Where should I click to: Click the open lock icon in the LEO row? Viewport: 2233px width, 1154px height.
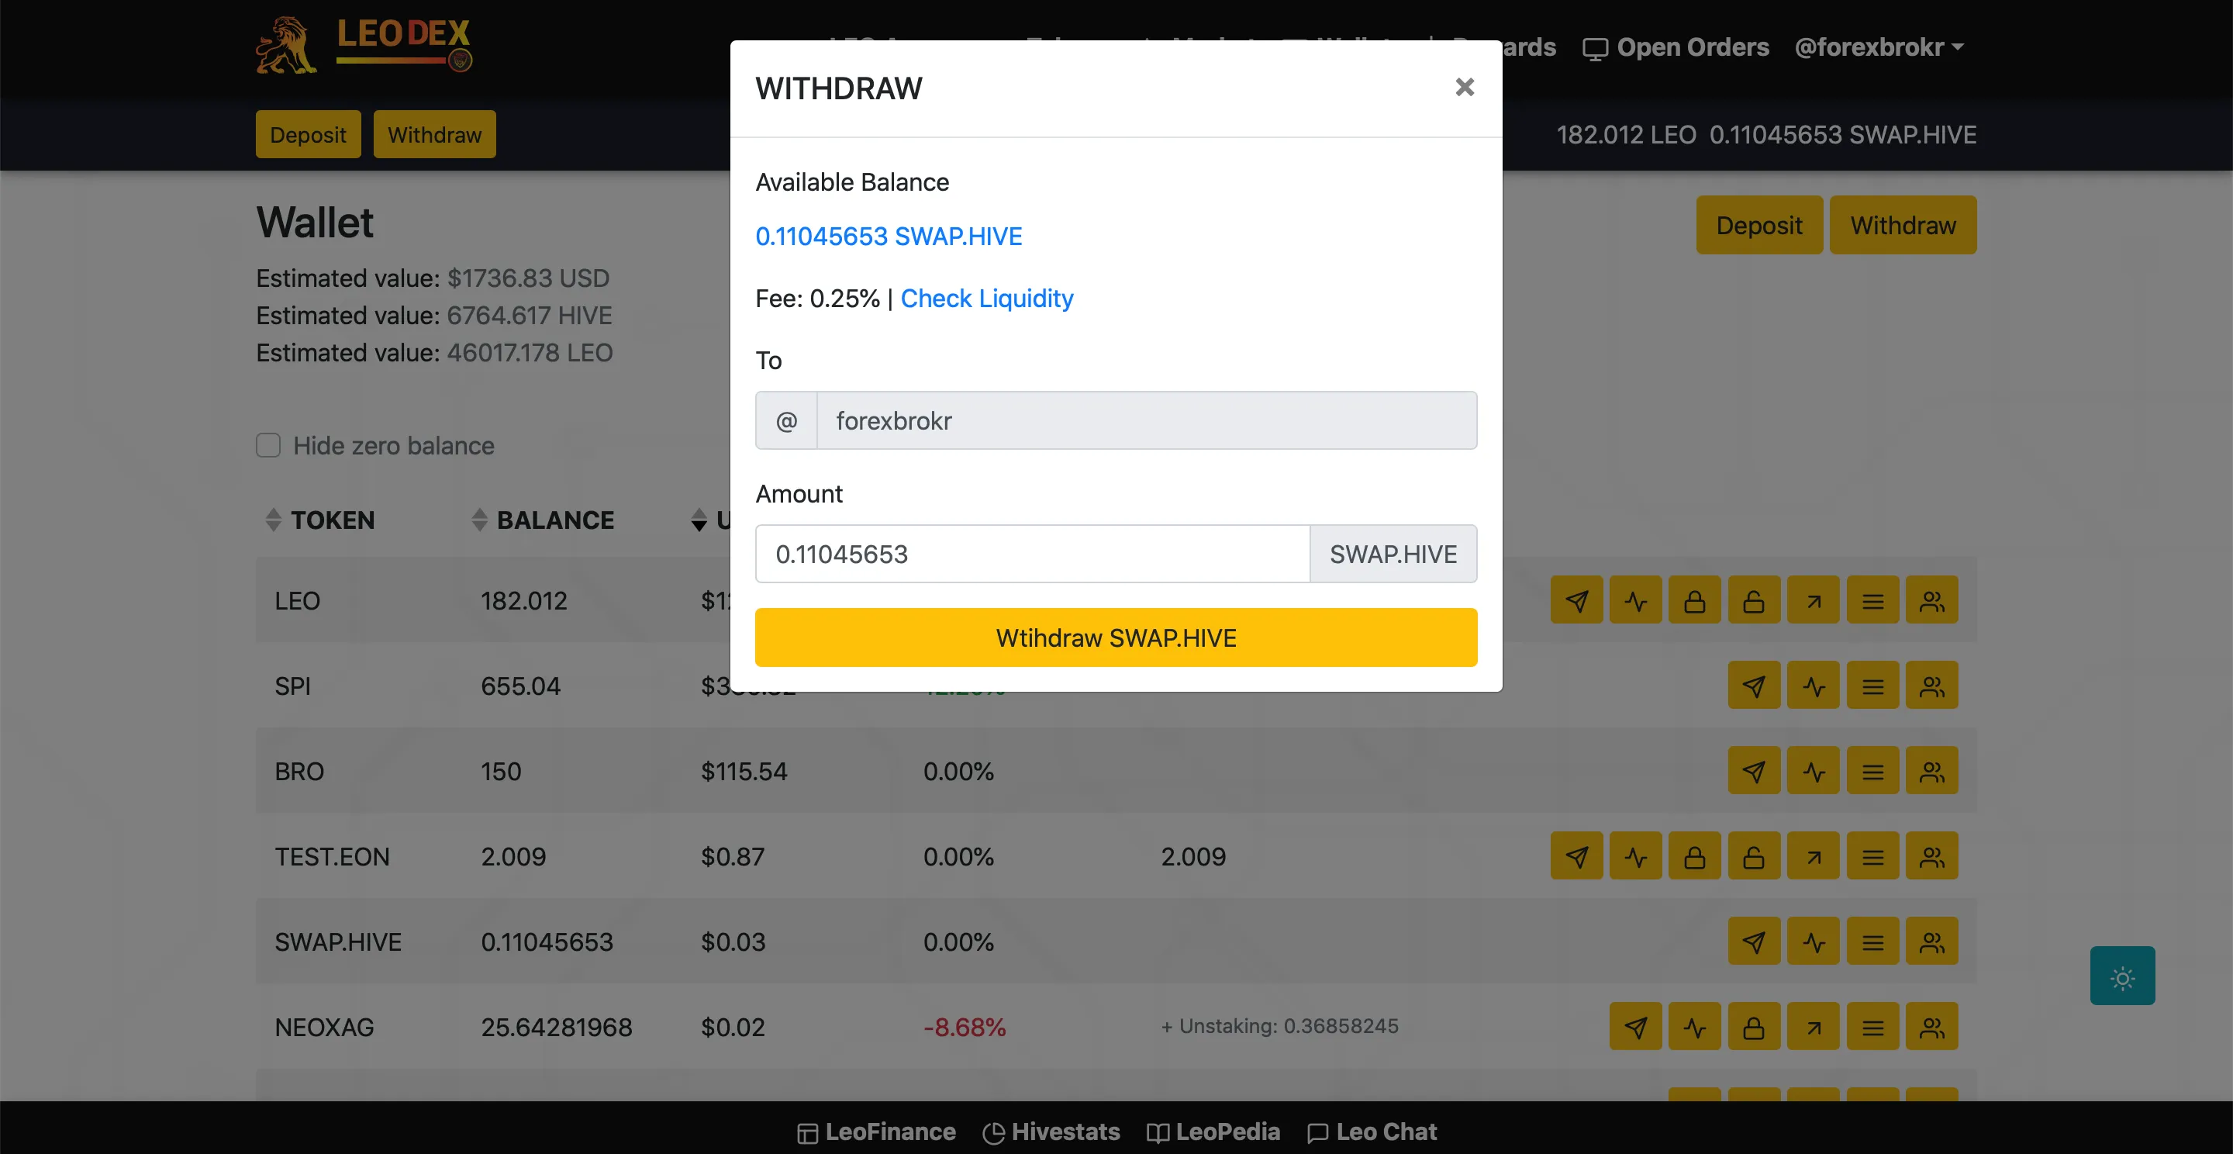point(1754,601)
